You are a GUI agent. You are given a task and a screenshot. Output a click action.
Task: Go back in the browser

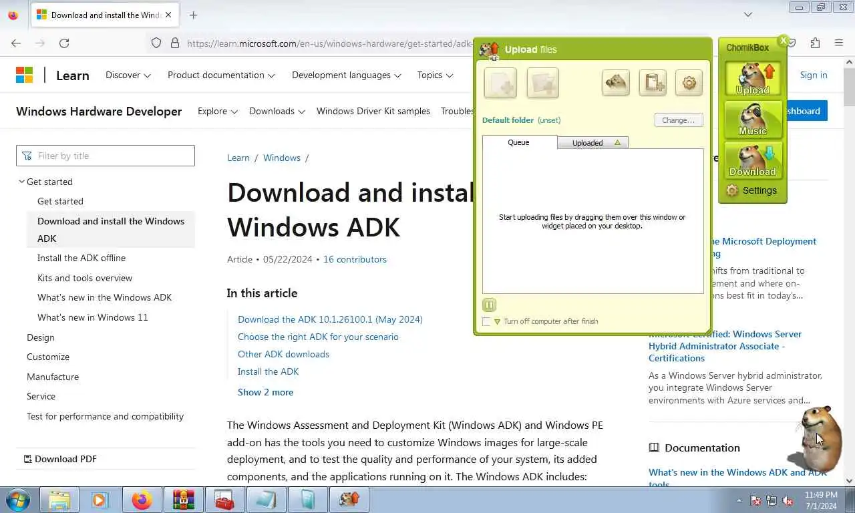coord(16,43)
